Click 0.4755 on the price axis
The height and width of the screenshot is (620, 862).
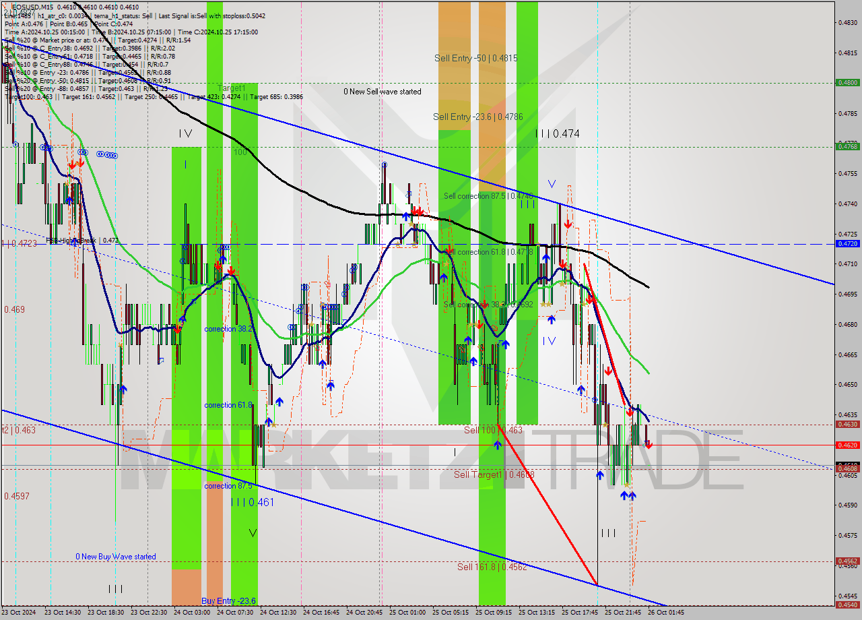pos(847,173)
